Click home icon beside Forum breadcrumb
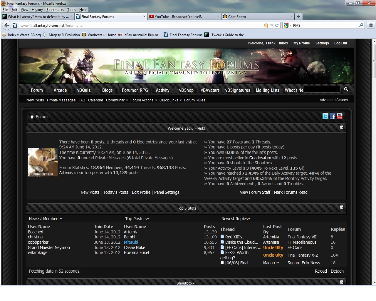 32,117
